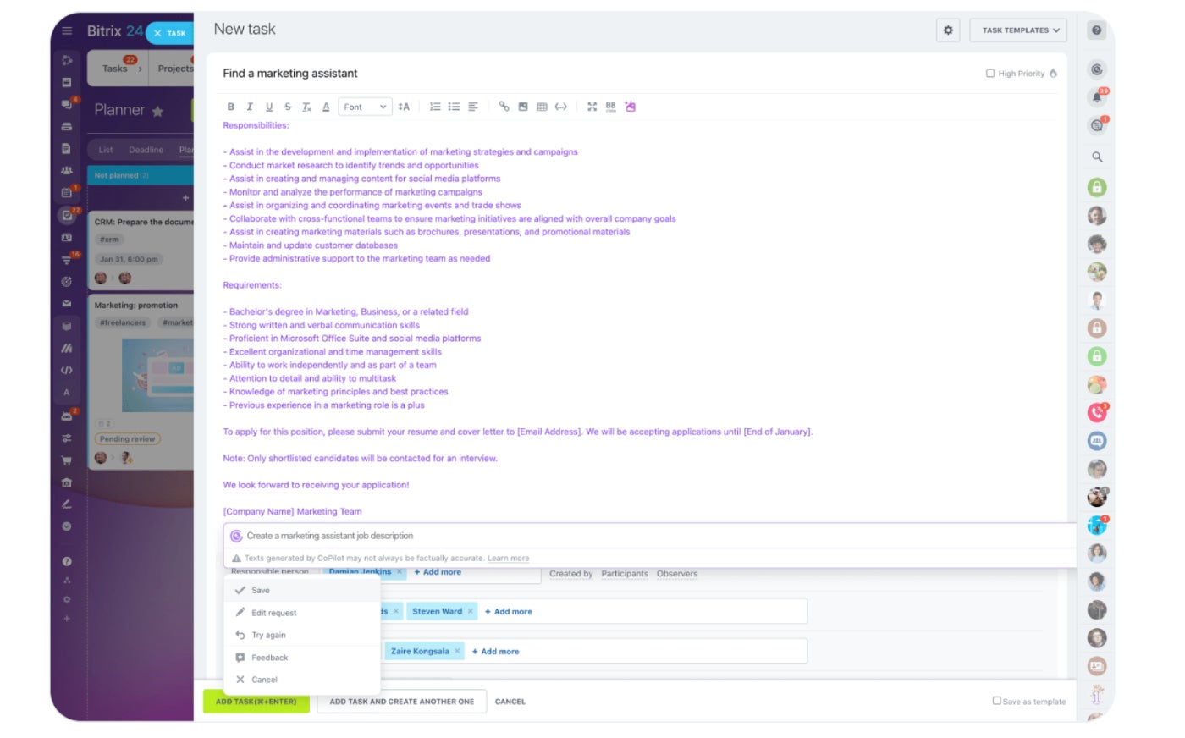Insert a hyperlink using the link icon

[504, 107]
